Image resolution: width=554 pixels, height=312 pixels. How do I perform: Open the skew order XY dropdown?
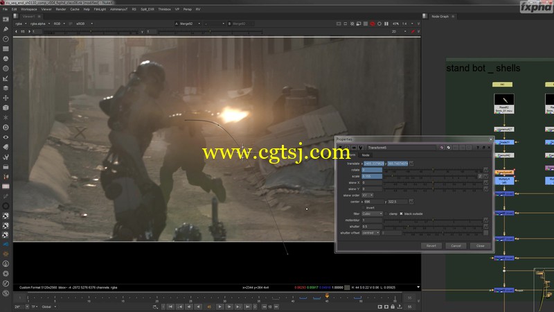point(368,196)
